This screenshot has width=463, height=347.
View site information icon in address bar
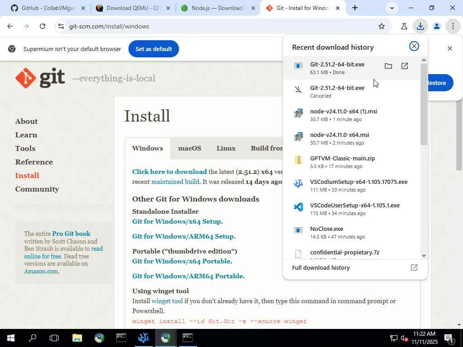click(61, 26)
